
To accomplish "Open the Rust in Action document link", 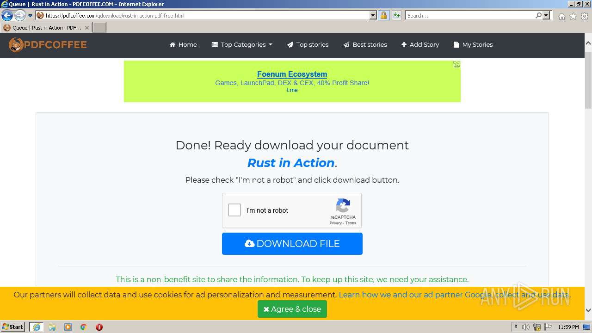I will pos(291,163).
